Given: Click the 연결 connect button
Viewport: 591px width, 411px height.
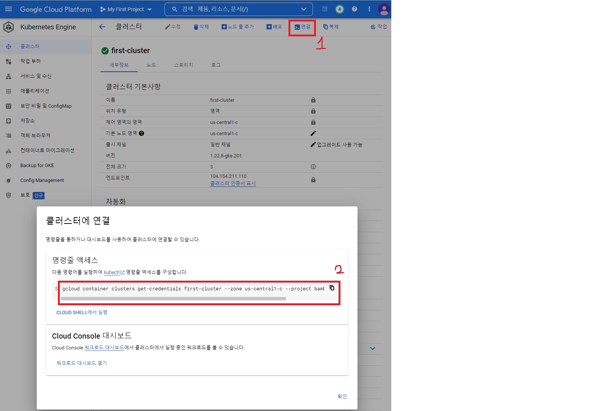Looking at the screenshot, I should [x=303, y=27].
